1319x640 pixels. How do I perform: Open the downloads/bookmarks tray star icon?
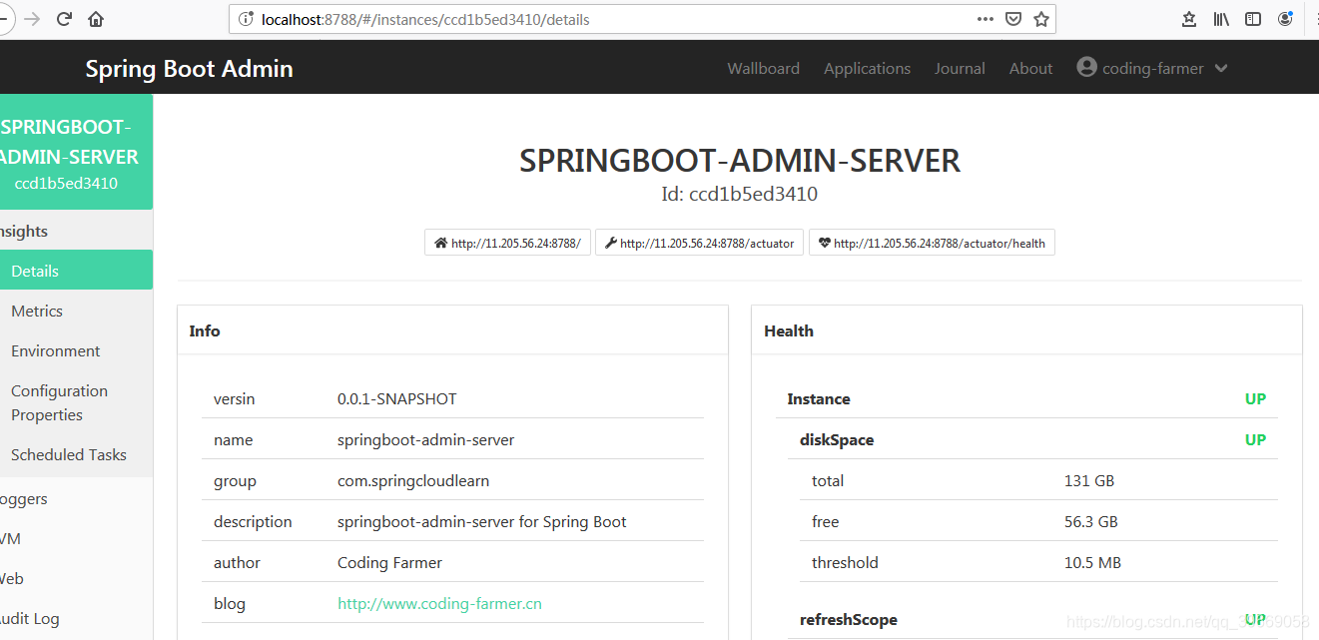tap(1189, 19)
